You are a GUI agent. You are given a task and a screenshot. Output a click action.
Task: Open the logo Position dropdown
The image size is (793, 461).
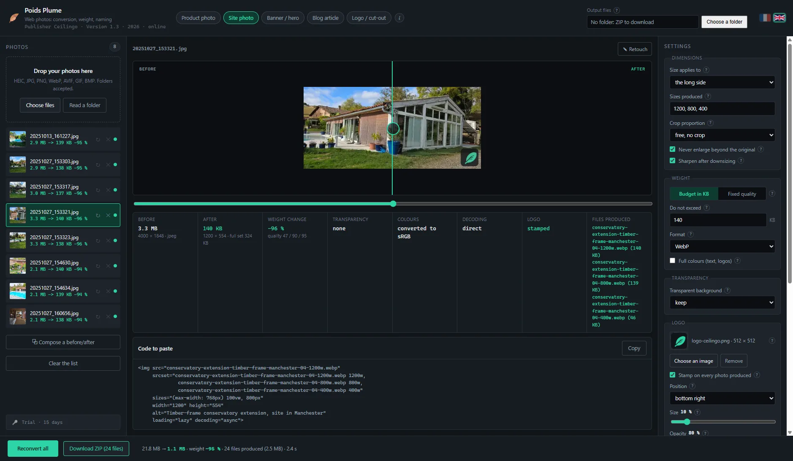pyautogui.click(x=722, y=398)
